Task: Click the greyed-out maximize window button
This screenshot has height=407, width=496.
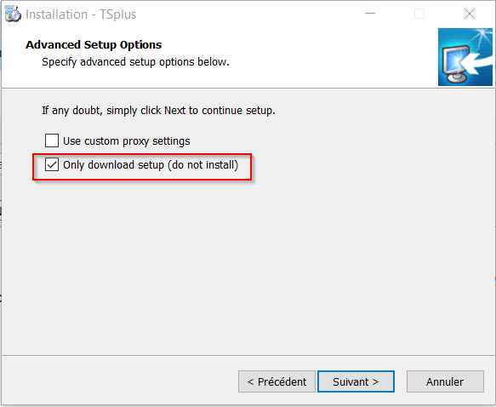Action: pos(419,14)
